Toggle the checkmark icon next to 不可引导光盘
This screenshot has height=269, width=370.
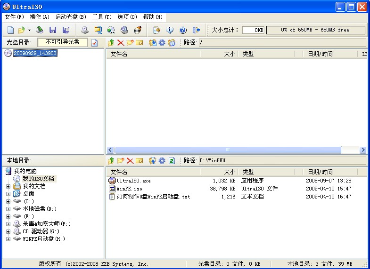coord(94,43)
